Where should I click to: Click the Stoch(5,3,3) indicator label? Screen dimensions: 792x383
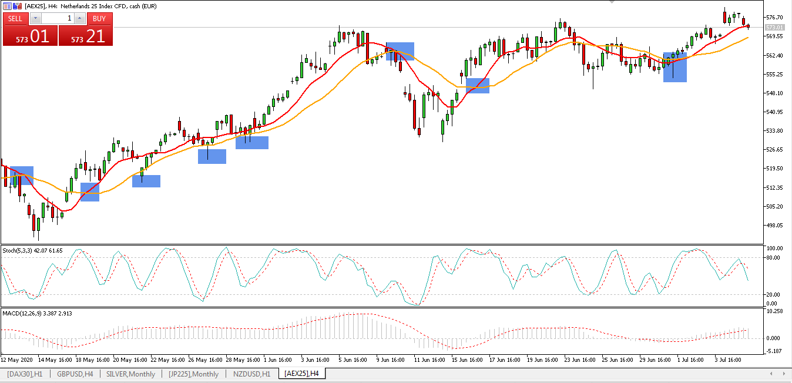click(32, 251)
